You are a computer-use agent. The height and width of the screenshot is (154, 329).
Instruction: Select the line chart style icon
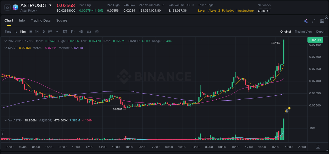coord(73,32)
